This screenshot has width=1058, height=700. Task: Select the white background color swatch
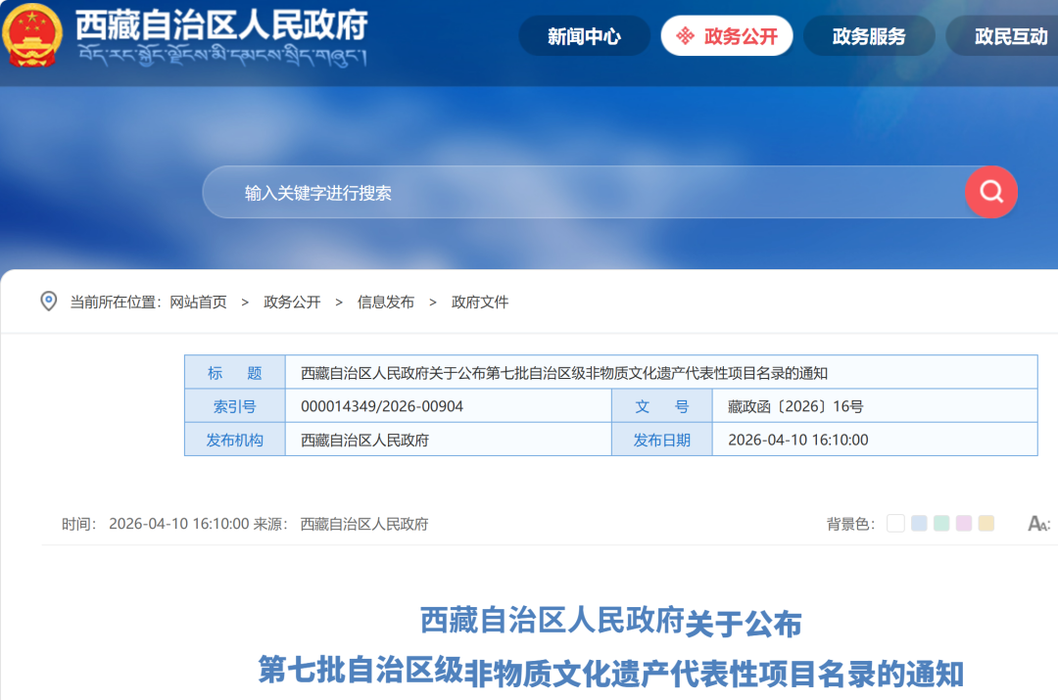click(x=895, y=524)
